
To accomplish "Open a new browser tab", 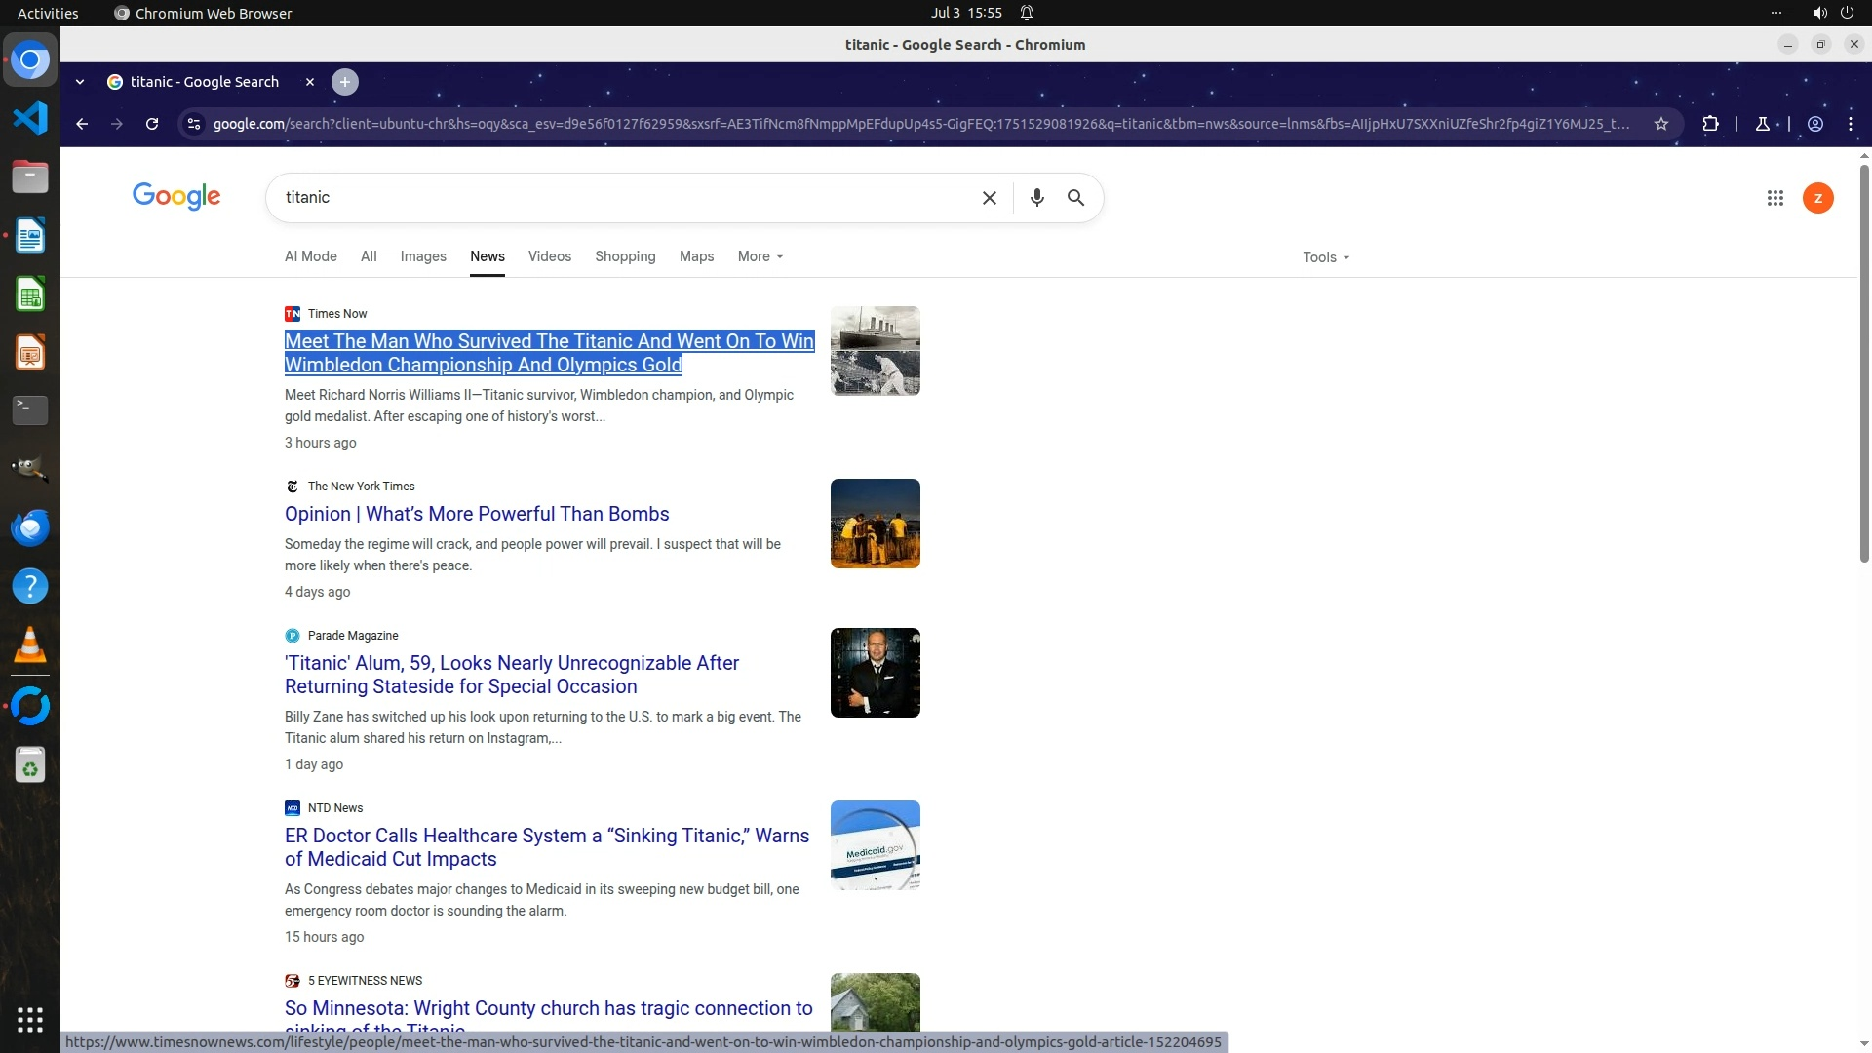I will [344, 82].
